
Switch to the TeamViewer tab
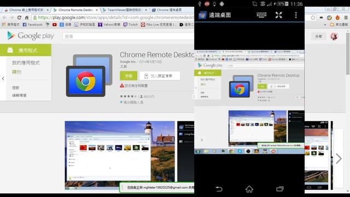point(125,10)
